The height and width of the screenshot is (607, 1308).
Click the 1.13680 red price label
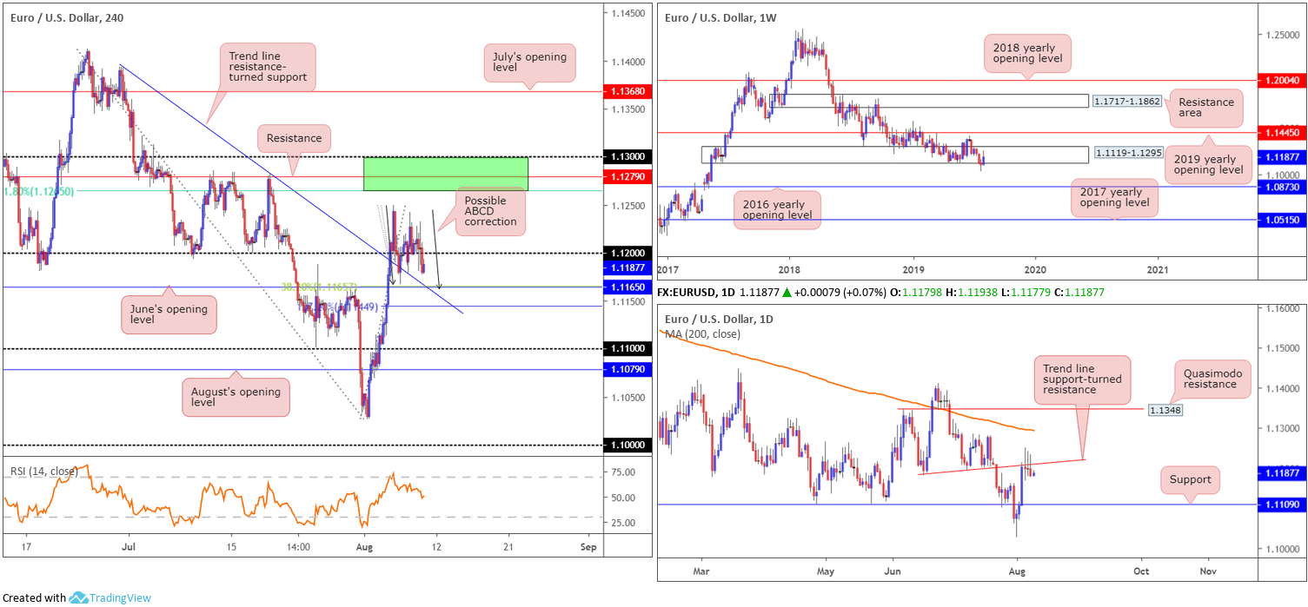(627, 90)
